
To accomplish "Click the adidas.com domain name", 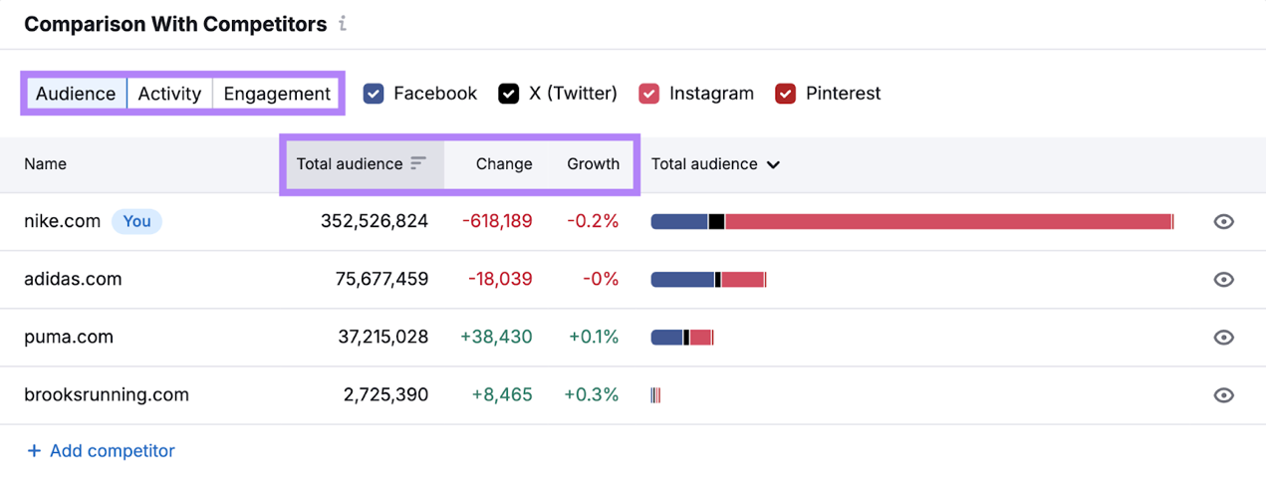I will (x=73, y=279).
